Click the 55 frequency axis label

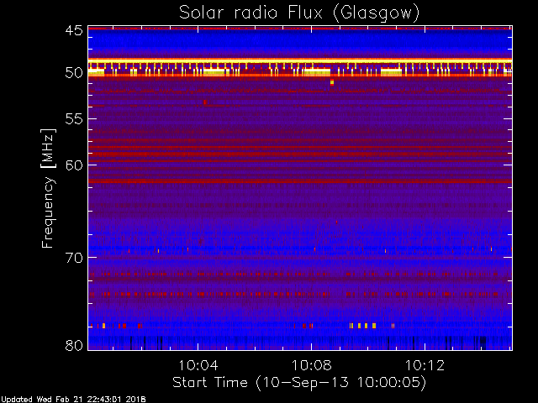tap(74, 119)
